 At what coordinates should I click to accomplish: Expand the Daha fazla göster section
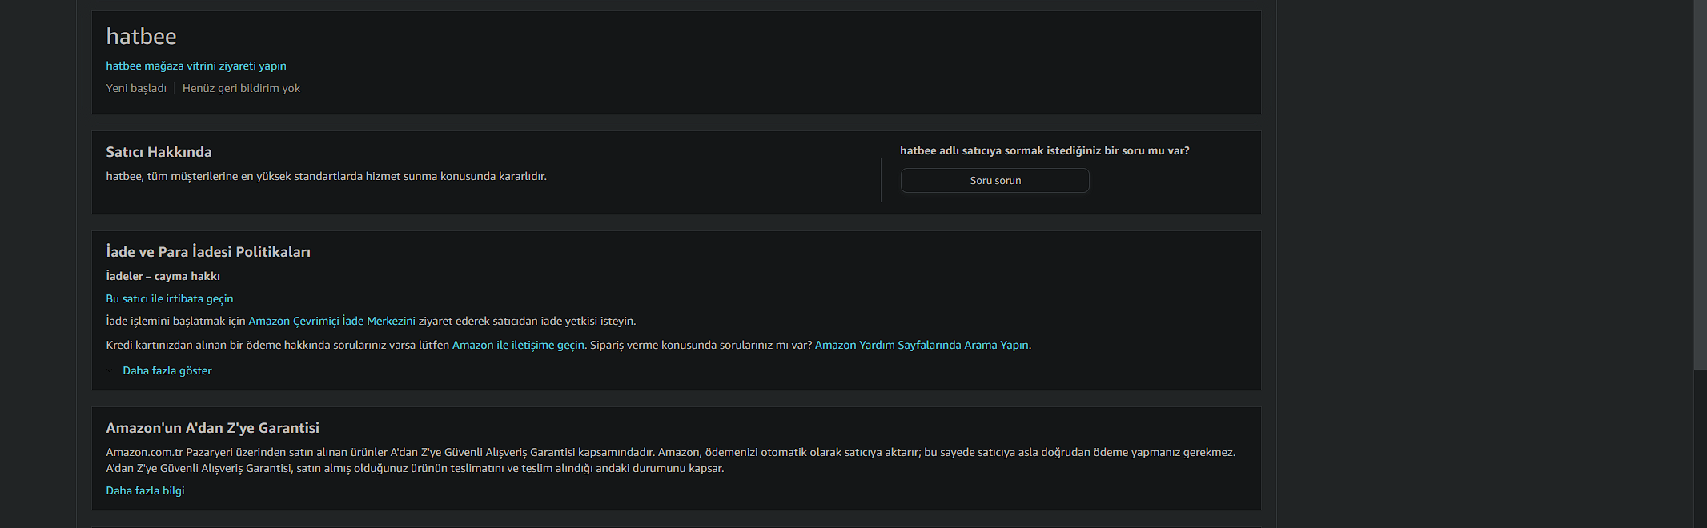[167, 370]
